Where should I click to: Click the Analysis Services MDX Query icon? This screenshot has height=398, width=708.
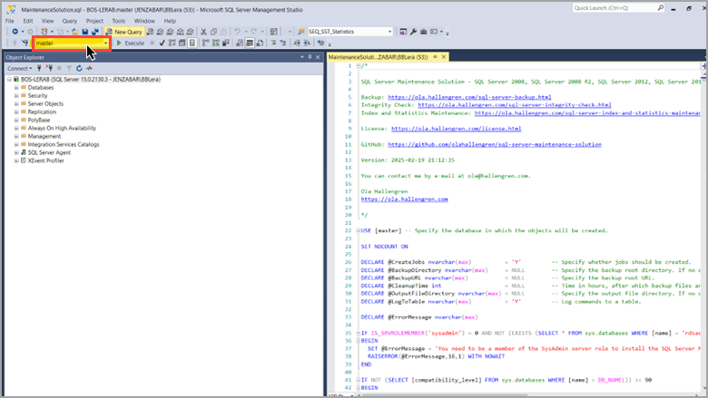(160, 32)
